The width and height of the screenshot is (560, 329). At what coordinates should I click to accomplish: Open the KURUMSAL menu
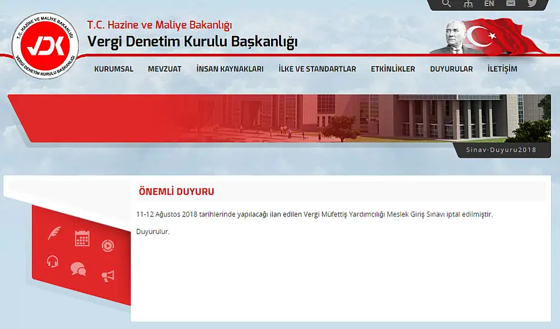tap(114, 69)
